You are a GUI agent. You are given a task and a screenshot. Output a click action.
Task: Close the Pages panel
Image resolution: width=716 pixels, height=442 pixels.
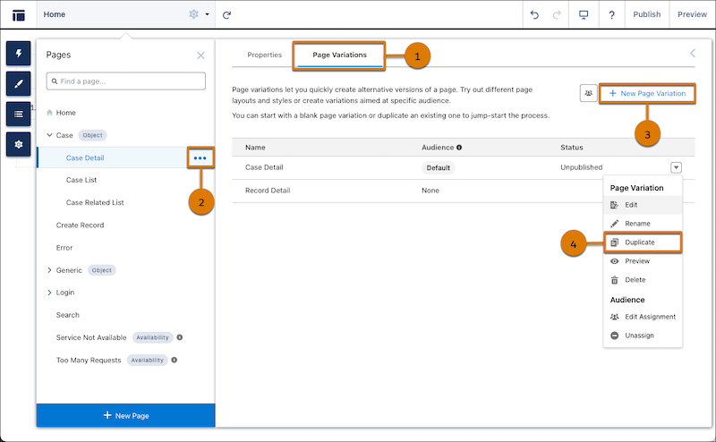(x=200, y=55)
